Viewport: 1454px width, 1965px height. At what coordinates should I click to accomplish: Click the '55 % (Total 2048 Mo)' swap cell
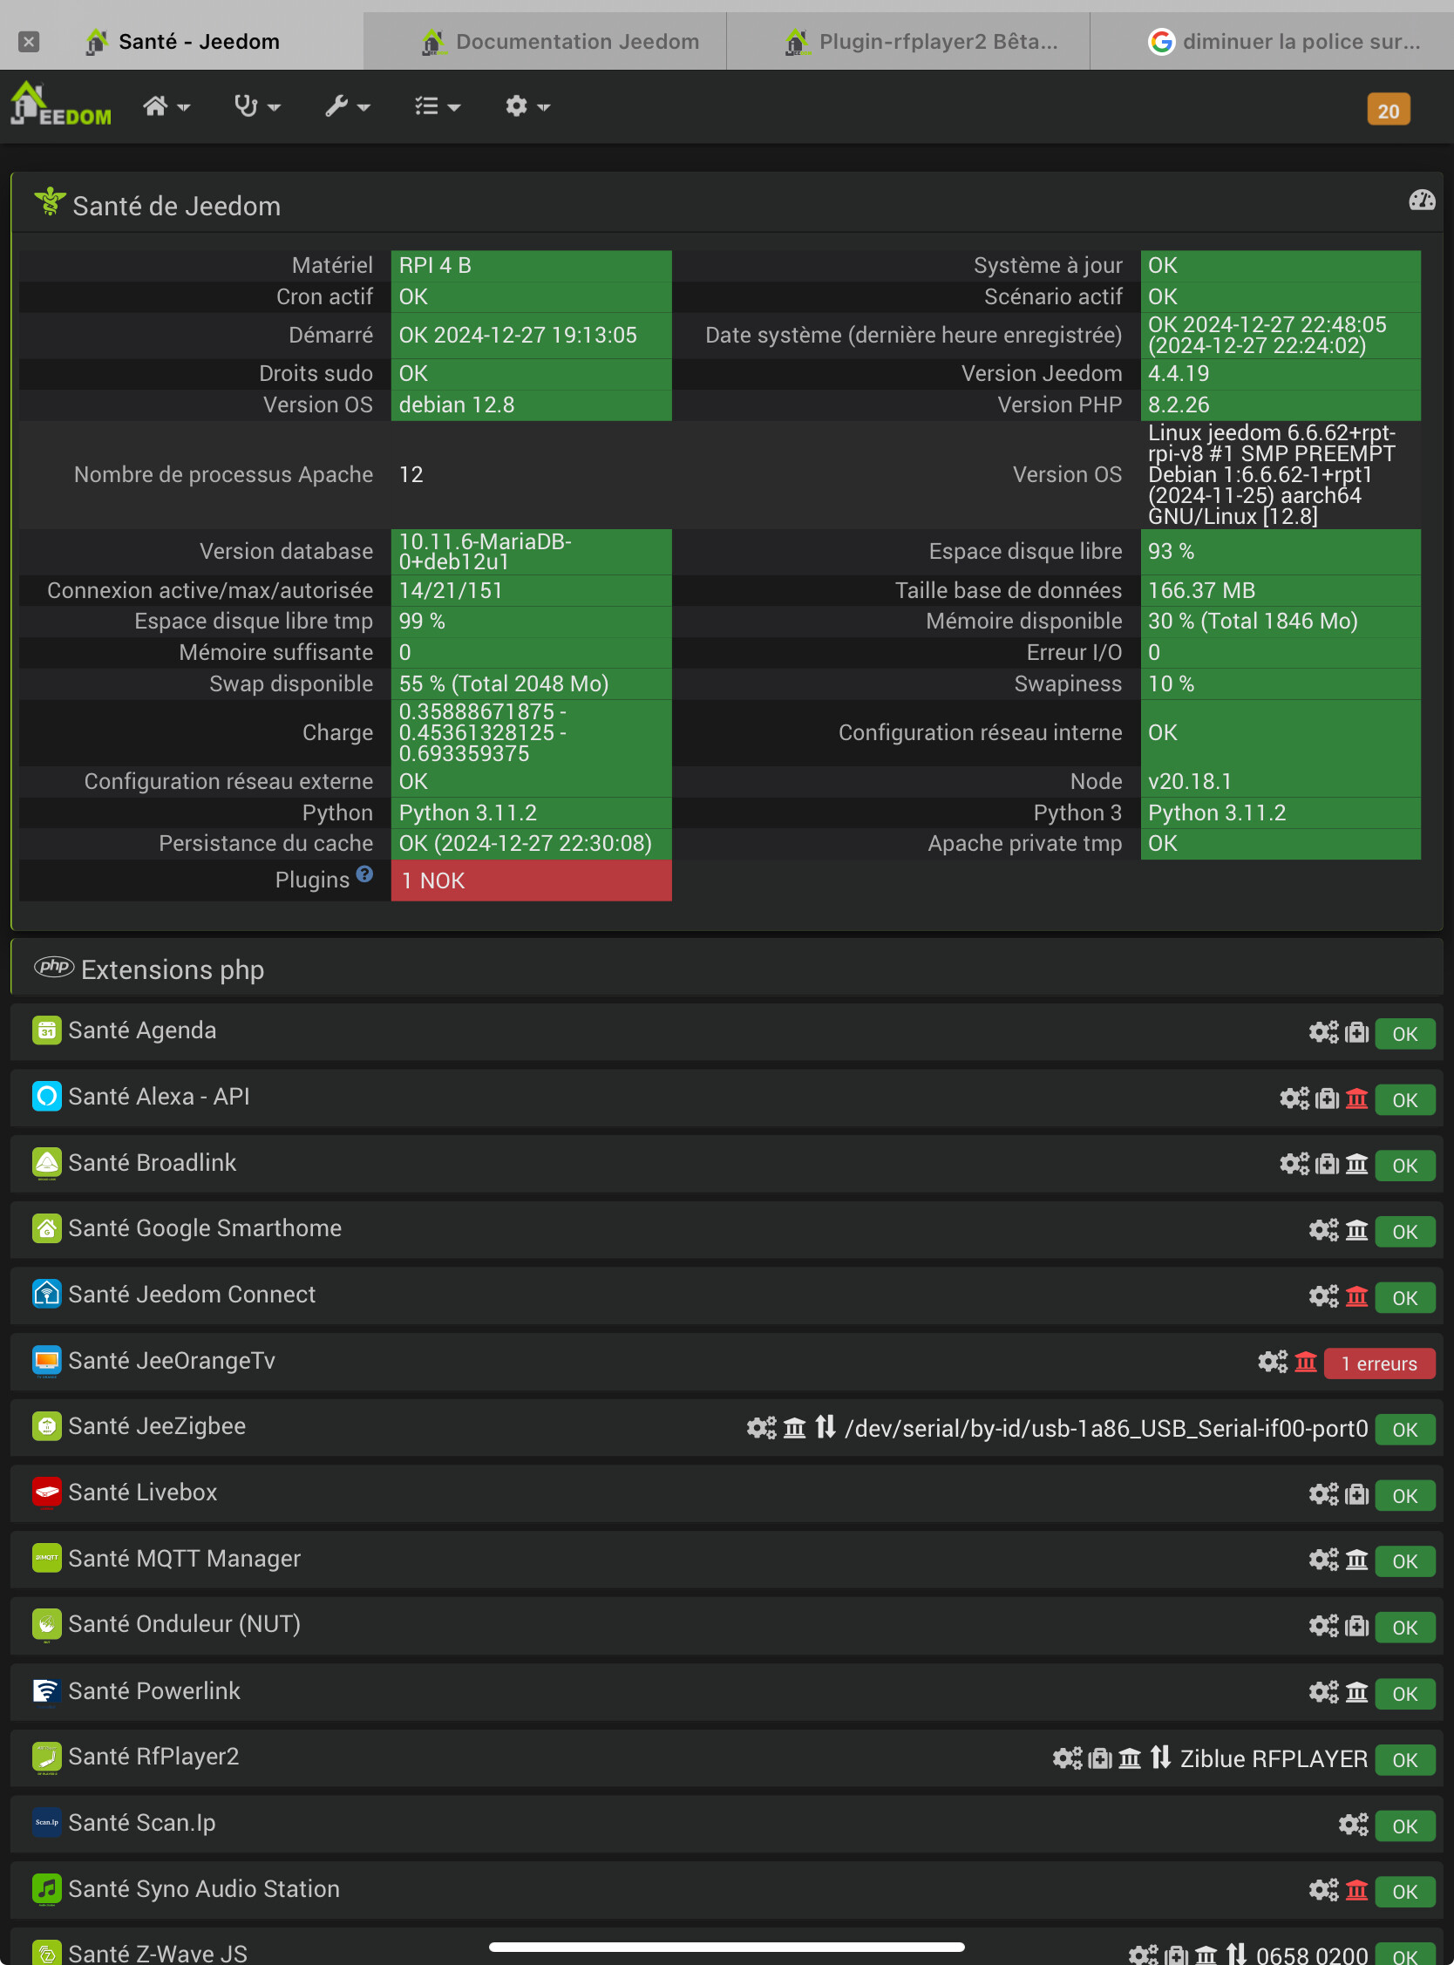[531, 683]
